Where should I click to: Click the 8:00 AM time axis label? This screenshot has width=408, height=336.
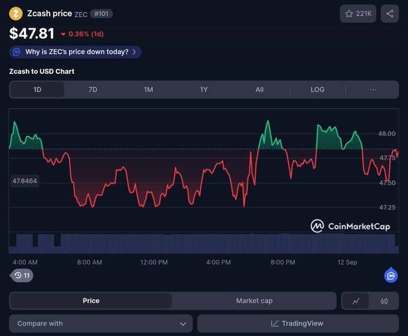pyautogui.click(x=89, y=262)
